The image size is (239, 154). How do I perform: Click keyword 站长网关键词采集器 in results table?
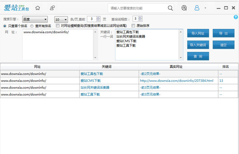click(95, 87)
